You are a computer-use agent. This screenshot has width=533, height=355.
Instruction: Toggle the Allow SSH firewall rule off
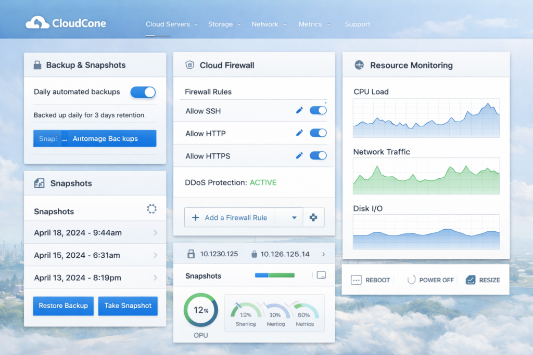pyautogui.click(x=318, y=110)
